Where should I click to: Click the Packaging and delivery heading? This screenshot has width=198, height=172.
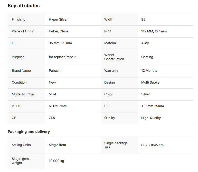tap(29, 132)
